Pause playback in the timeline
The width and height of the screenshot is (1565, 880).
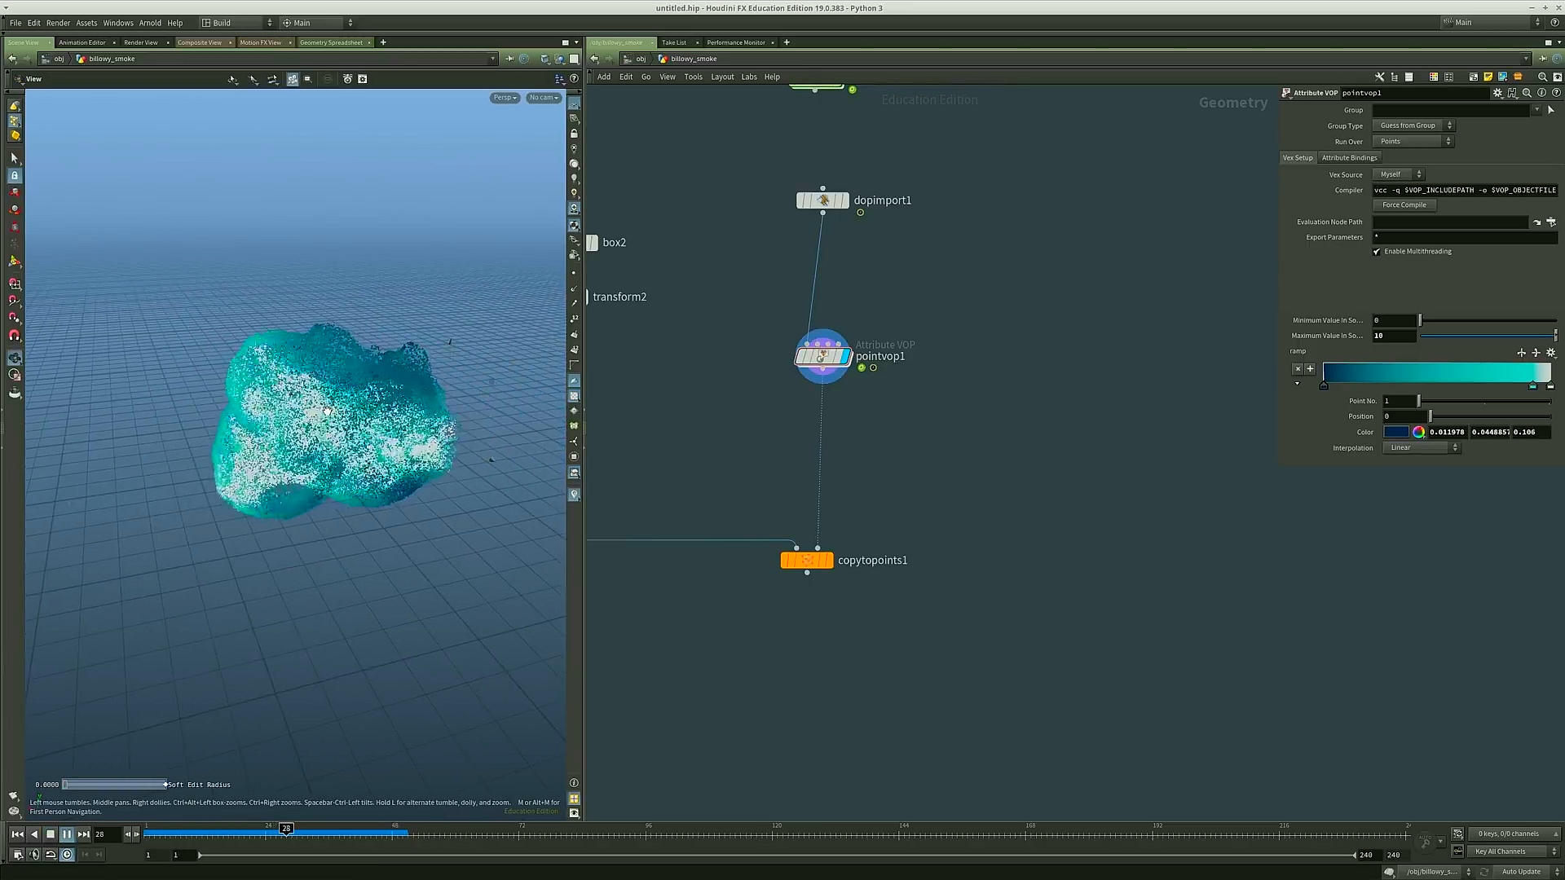67,834
